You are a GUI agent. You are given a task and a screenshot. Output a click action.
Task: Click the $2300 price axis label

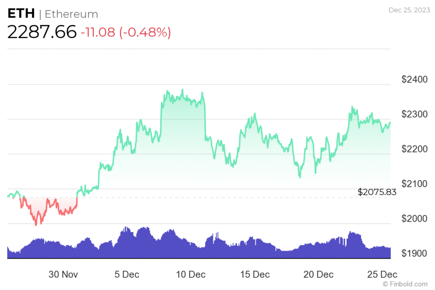click(x=414, y=114)
